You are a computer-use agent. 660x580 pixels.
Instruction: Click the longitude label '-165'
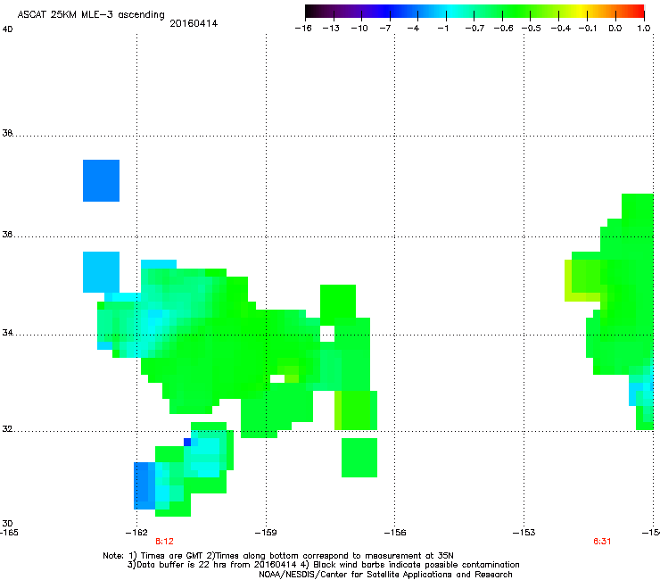click(x=9, y=533)
